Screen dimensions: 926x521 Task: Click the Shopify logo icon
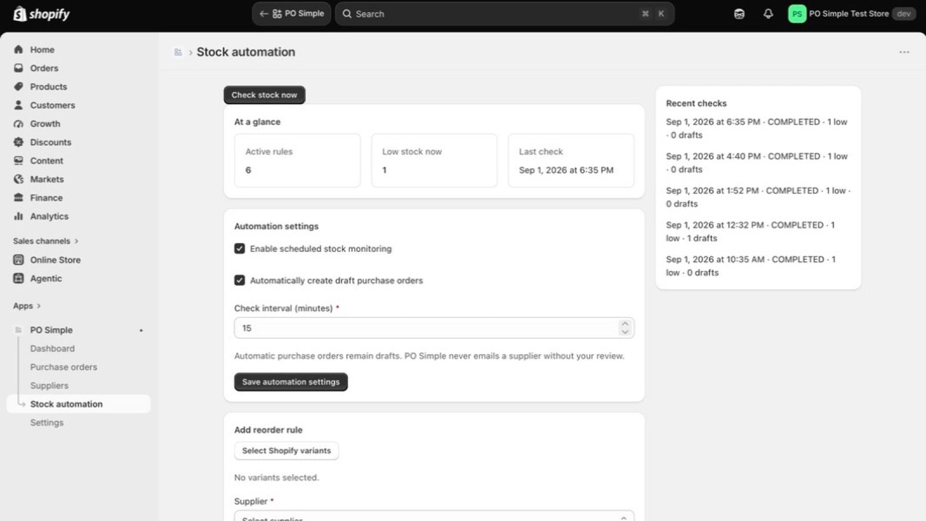tap(20, 14)
